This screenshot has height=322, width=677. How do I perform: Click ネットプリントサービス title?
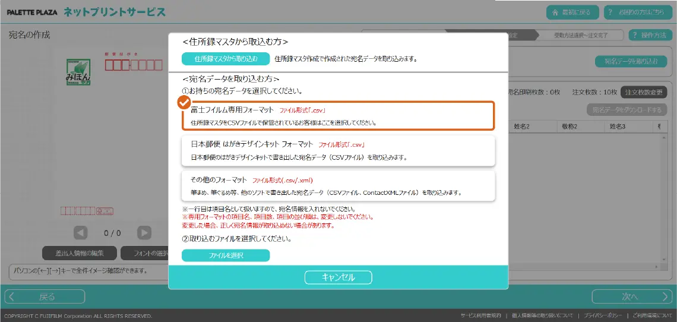[x=115, y=12]
